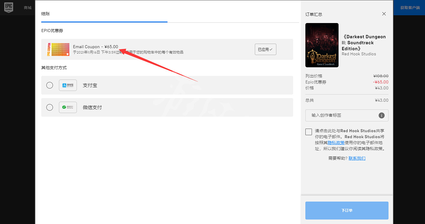This screenshot has height=224, width=425.
Task: Select the 支付宝 radio button
Action: 50,85
